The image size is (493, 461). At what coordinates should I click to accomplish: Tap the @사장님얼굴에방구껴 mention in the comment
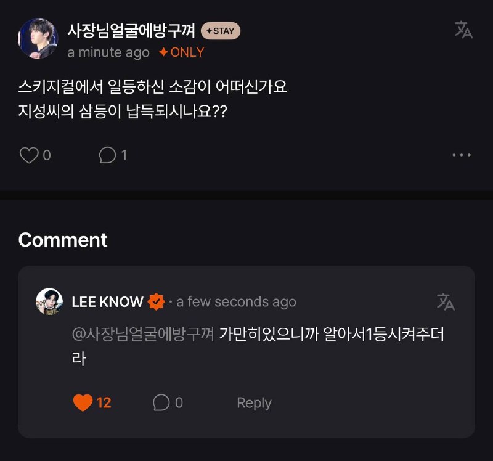143,333
